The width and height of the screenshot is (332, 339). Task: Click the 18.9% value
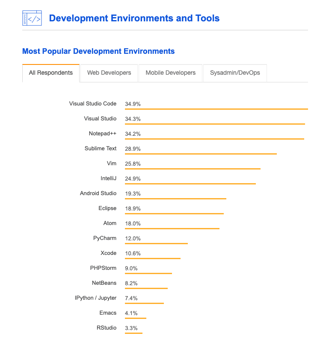[x=133, y=208]
